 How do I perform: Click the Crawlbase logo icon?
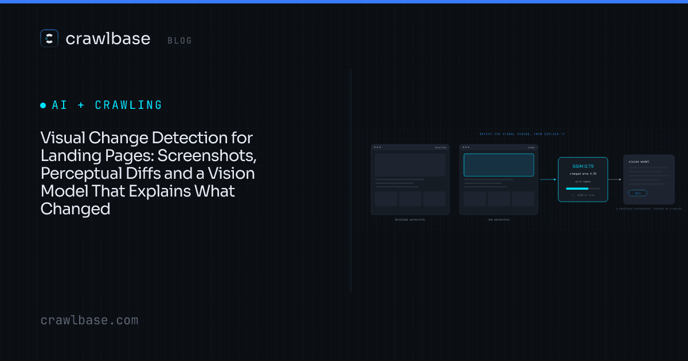coord(49,38)
